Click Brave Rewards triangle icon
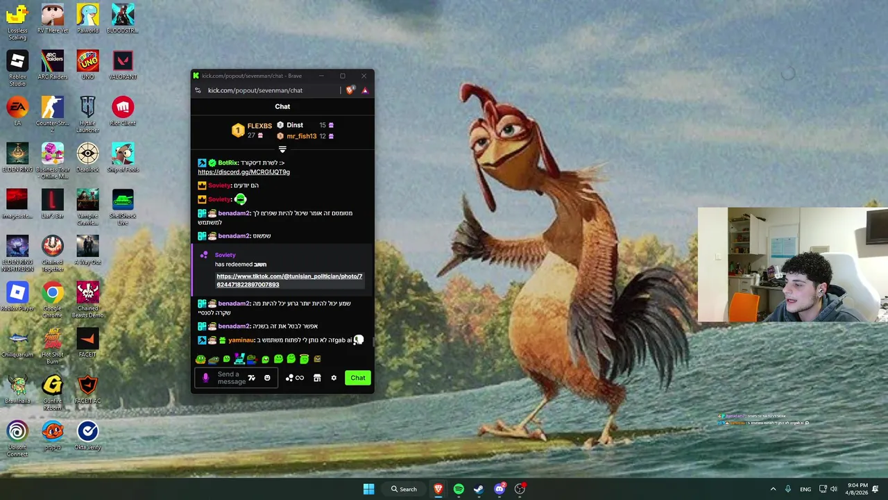 coord(365,90)
